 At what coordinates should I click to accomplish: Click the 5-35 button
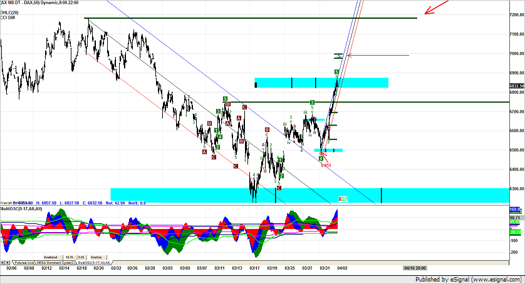click(x=82, y=256)
